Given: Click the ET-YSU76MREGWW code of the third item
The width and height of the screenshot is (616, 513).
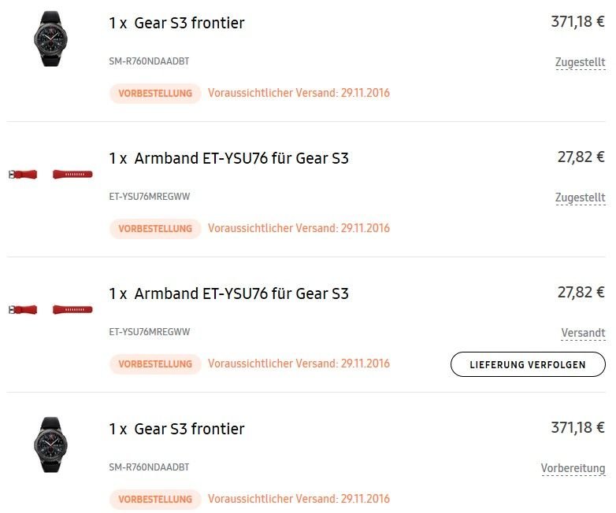Looking at the screenshot, I should [150, 332].
